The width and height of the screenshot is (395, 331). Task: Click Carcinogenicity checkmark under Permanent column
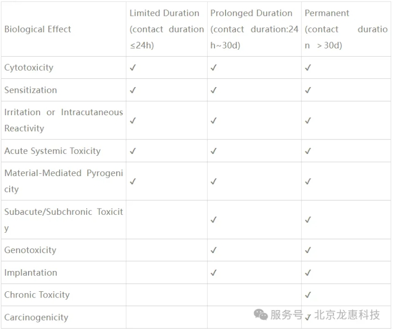point(308,317)
